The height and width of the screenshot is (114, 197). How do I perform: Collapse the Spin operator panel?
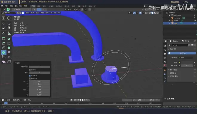[15, 63]
